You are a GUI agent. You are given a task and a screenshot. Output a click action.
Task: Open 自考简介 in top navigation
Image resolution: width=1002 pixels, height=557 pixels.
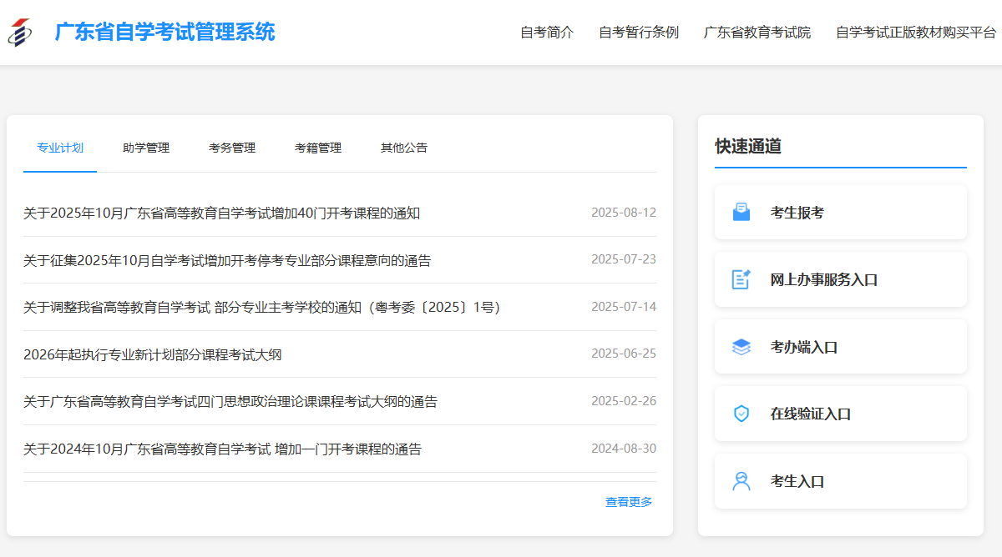[x=547, y=33]
